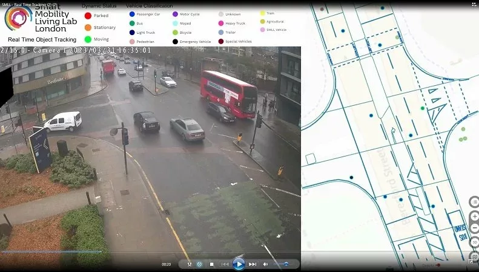Click the Stop playback button
The width and height of the screenshot is (479, 272).
pos(212,264)
